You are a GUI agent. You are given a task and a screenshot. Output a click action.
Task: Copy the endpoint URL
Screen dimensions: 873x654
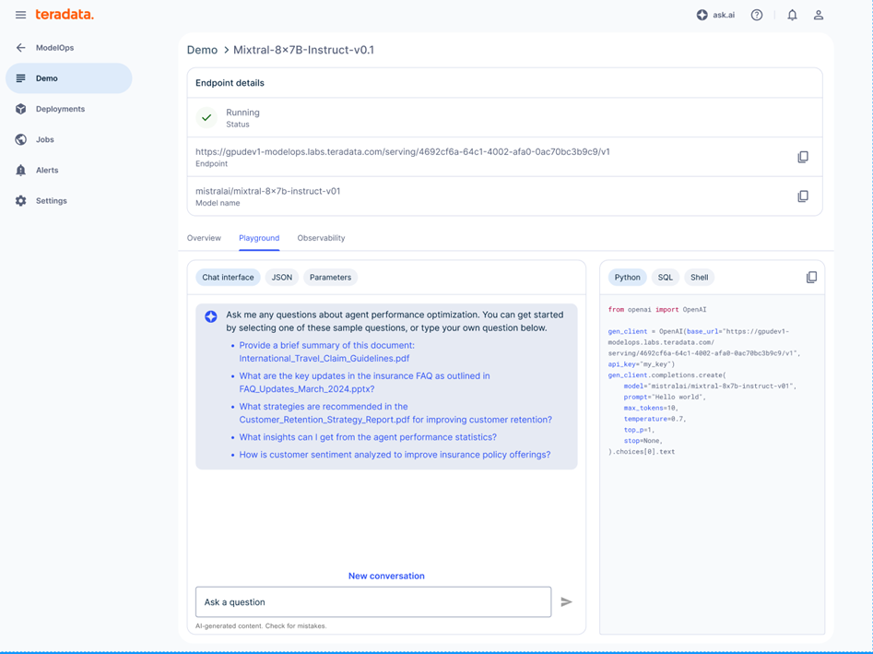803,157
